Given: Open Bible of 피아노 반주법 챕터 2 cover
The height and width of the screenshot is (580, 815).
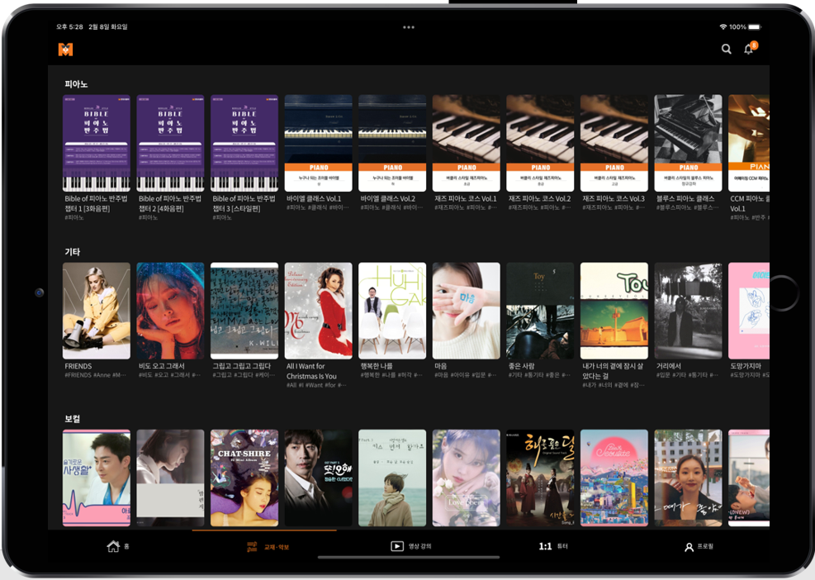Looking at the screenshot, I should 170,143.
